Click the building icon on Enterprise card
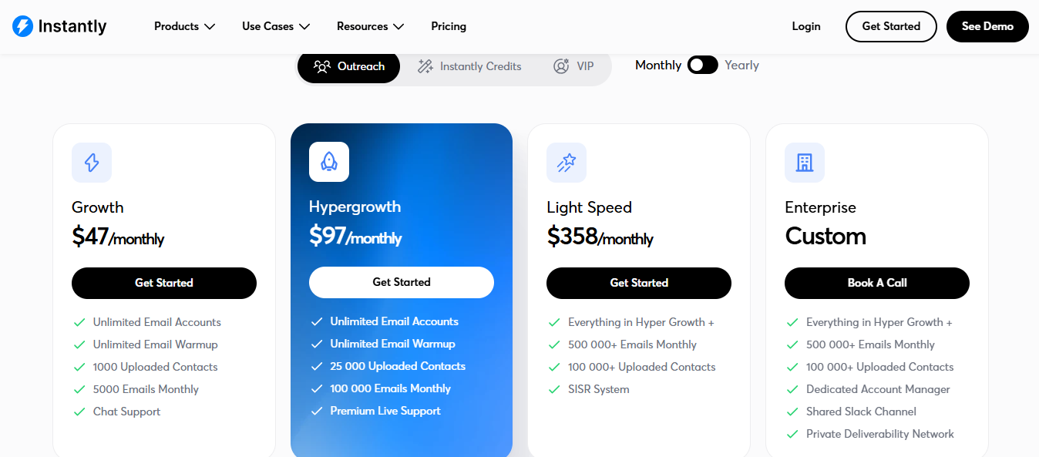 point(804,162)
